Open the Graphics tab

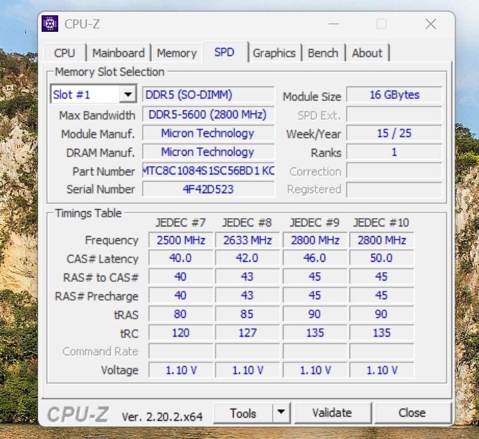tap(275, 53)
